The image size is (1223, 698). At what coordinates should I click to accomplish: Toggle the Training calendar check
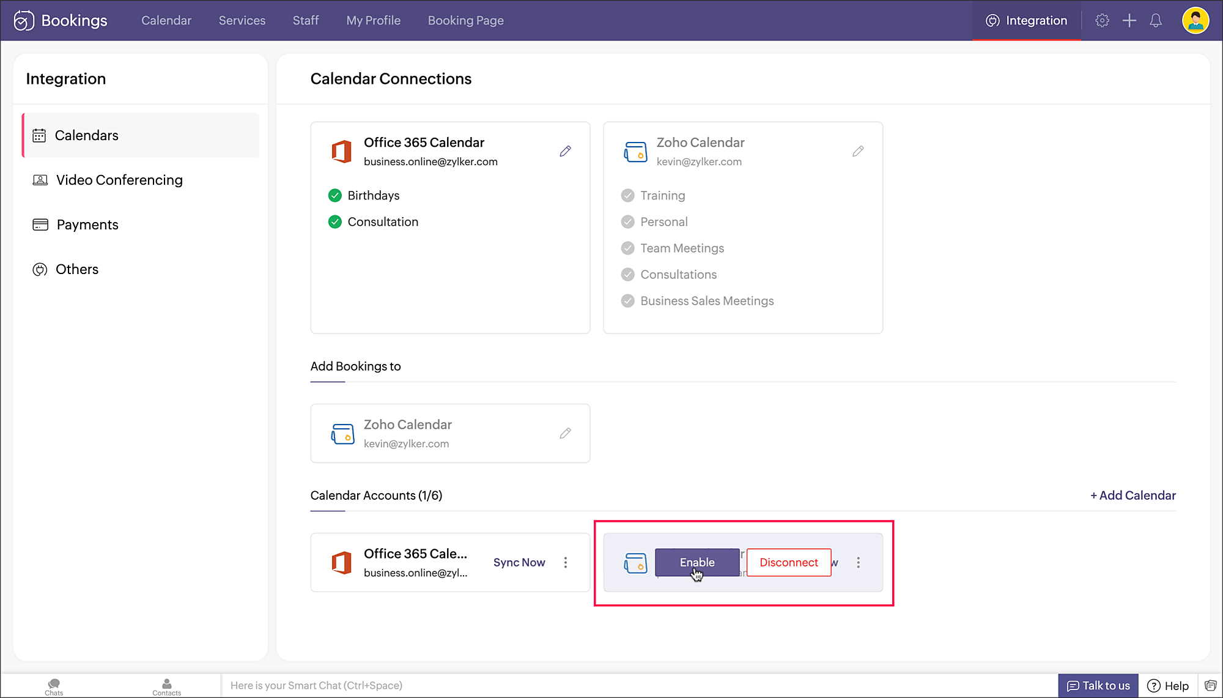pyautogui.click(x=627, y=196)
